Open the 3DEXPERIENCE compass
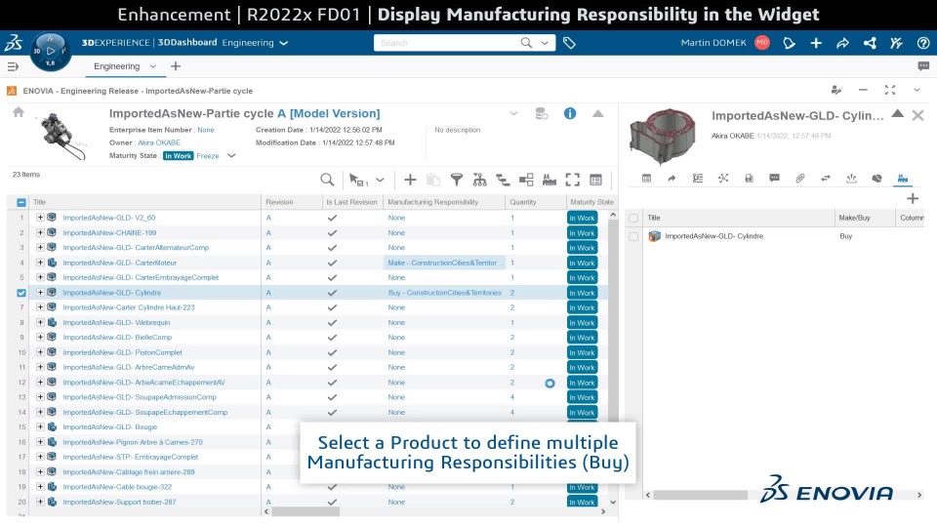Viewport: 937px width, 527px height. click(x=50, y=51)
